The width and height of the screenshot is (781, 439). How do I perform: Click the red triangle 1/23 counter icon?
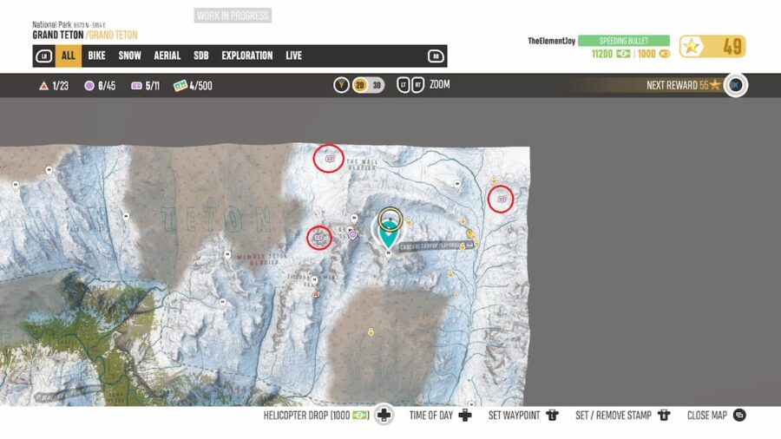point(44,86)
